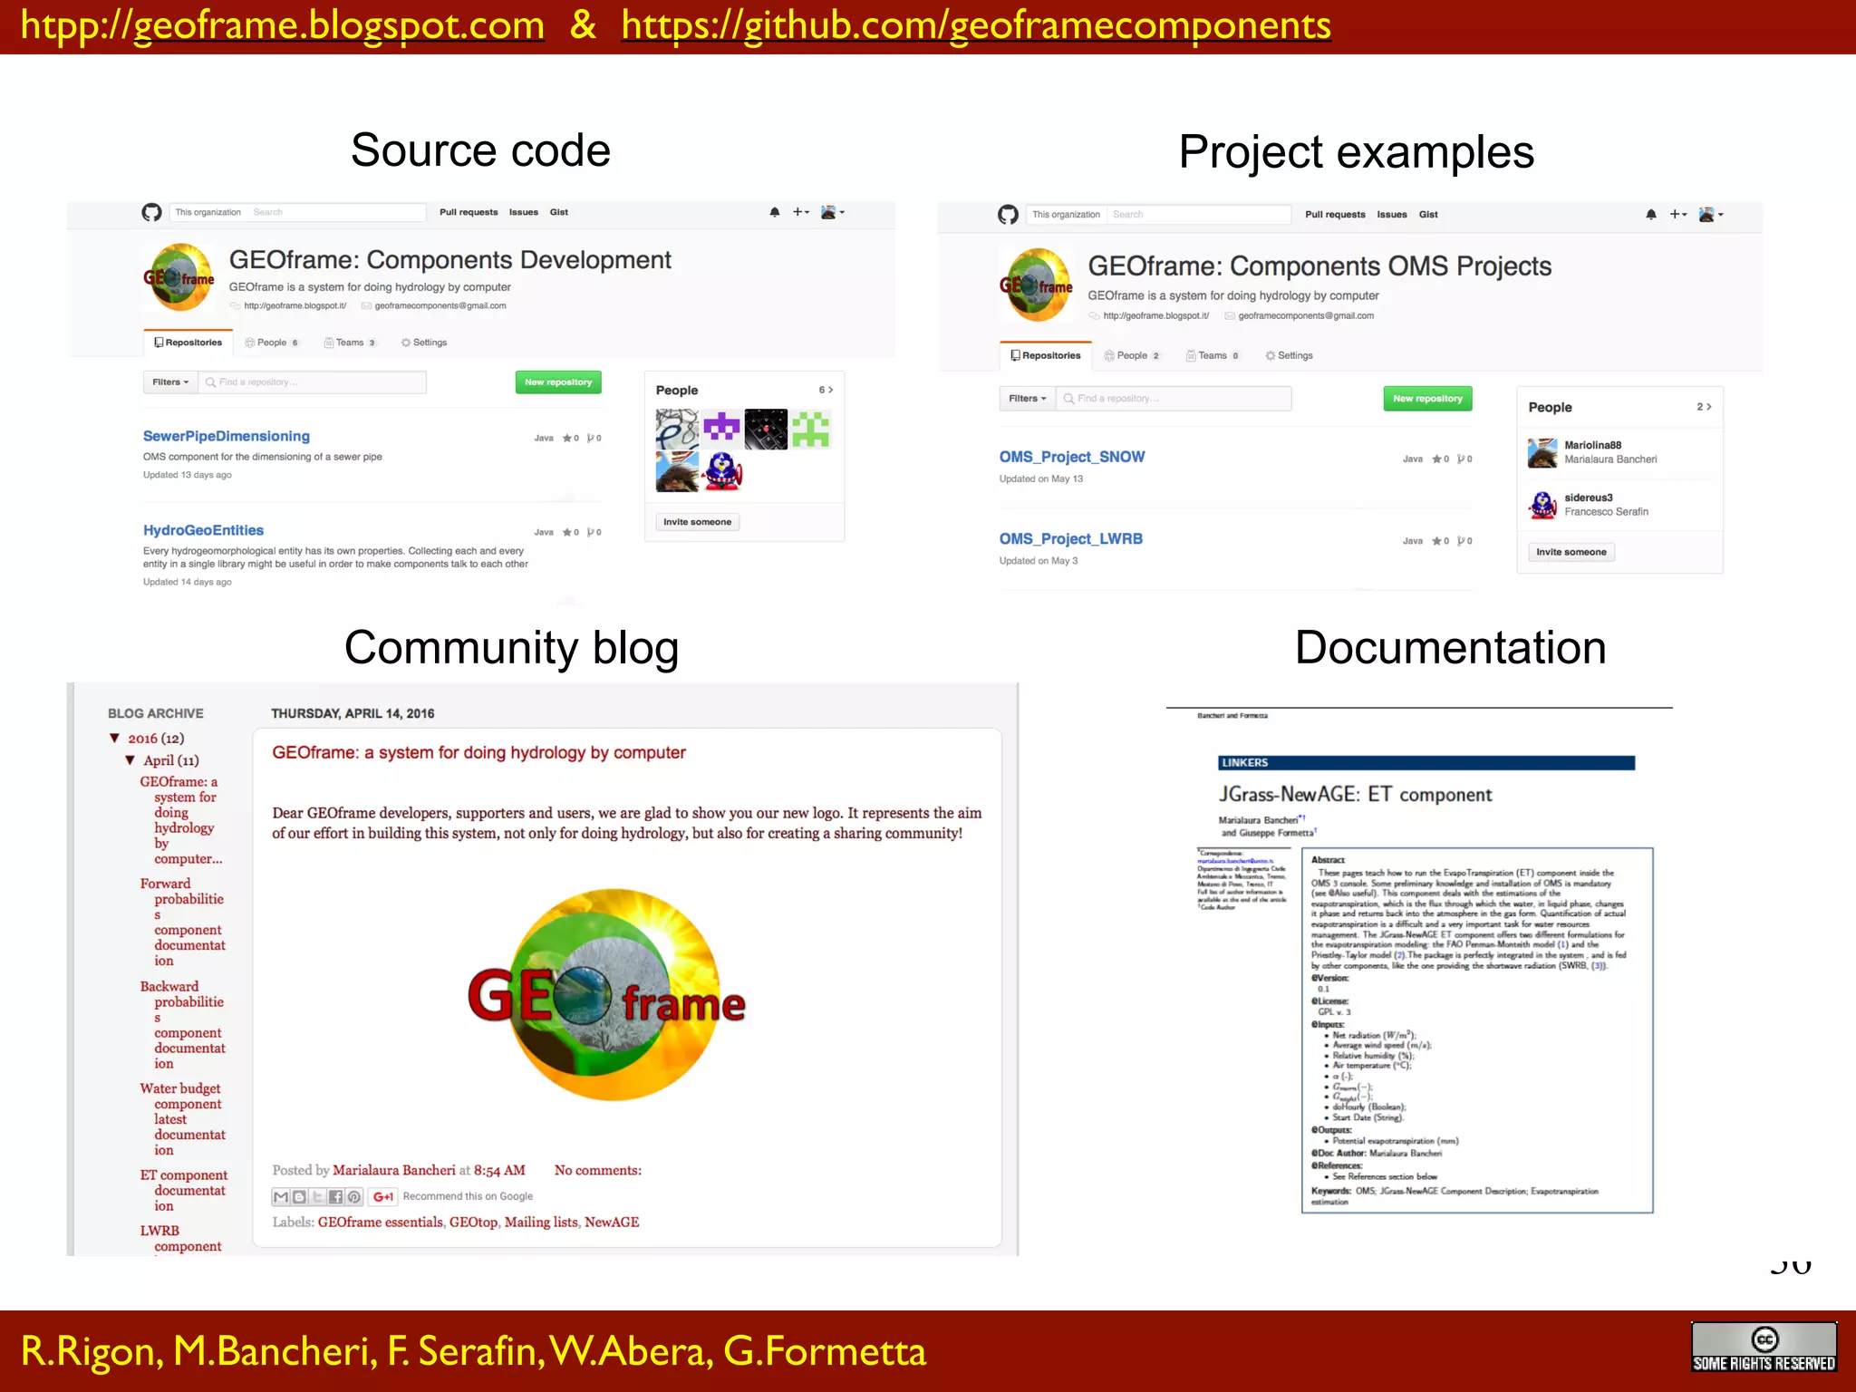Viewport: 1856px width, 1392px height.
Task: Click New repository button in OMS Projects
Action: pos(1427,399)
